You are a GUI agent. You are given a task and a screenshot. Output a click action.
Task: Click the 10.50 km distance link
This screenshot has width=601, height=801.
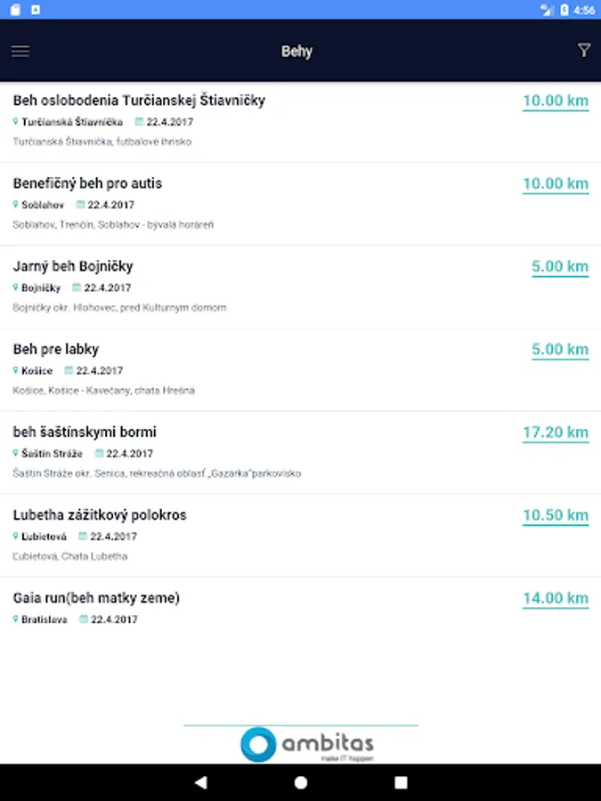tap(555, 516)
